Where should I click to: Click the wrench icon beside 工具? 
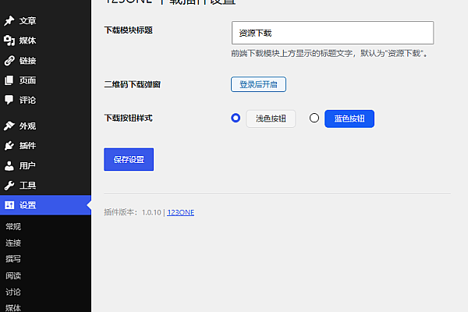(x=9, y=186)
